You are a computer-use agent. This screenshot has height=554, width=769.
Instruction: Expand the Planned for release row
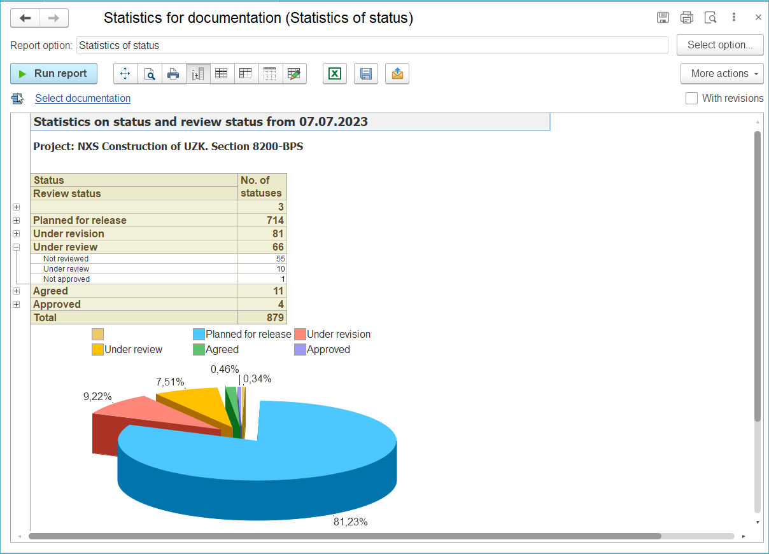(17, 220)
